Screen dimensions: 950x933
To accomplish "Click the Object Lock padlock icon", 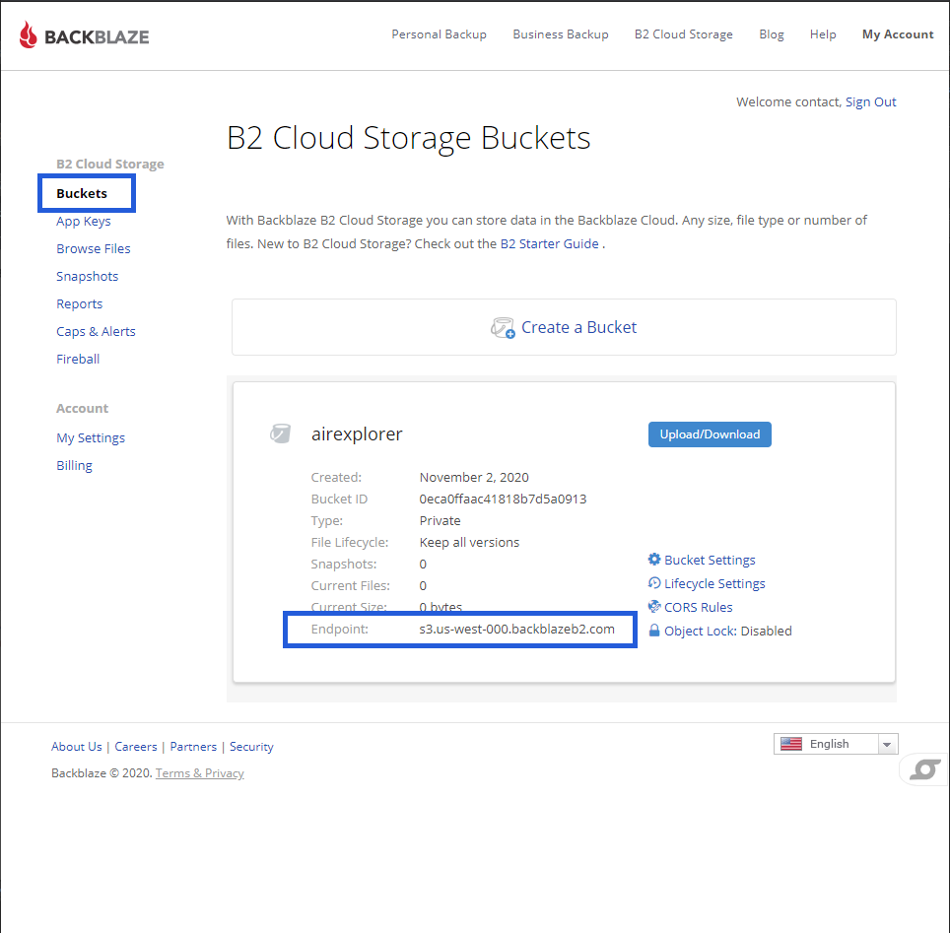I will [654, 631].
